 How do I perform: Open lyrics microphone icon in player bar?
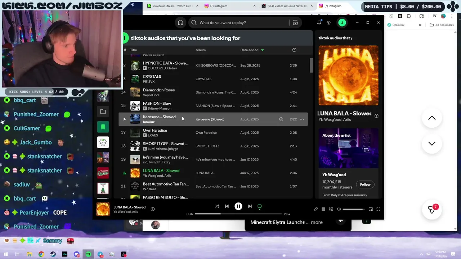click(316, 209)
